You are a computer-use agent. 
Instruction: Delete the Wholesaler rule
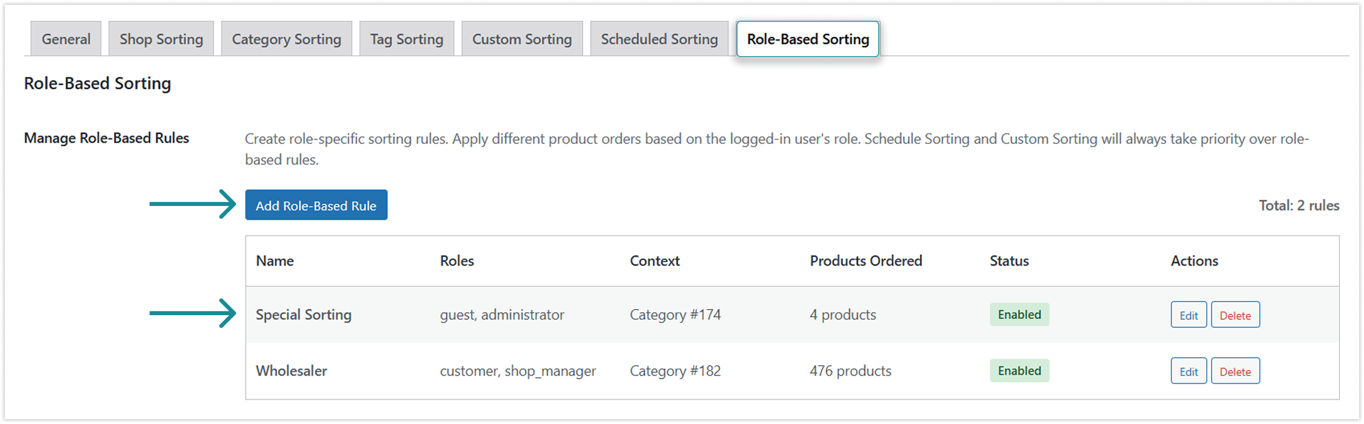click(x=1235, y=371)
